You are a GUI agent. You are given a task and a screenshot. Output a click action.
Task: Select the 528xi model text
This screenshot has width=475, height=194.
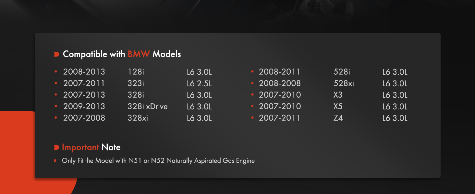(344, 83)
